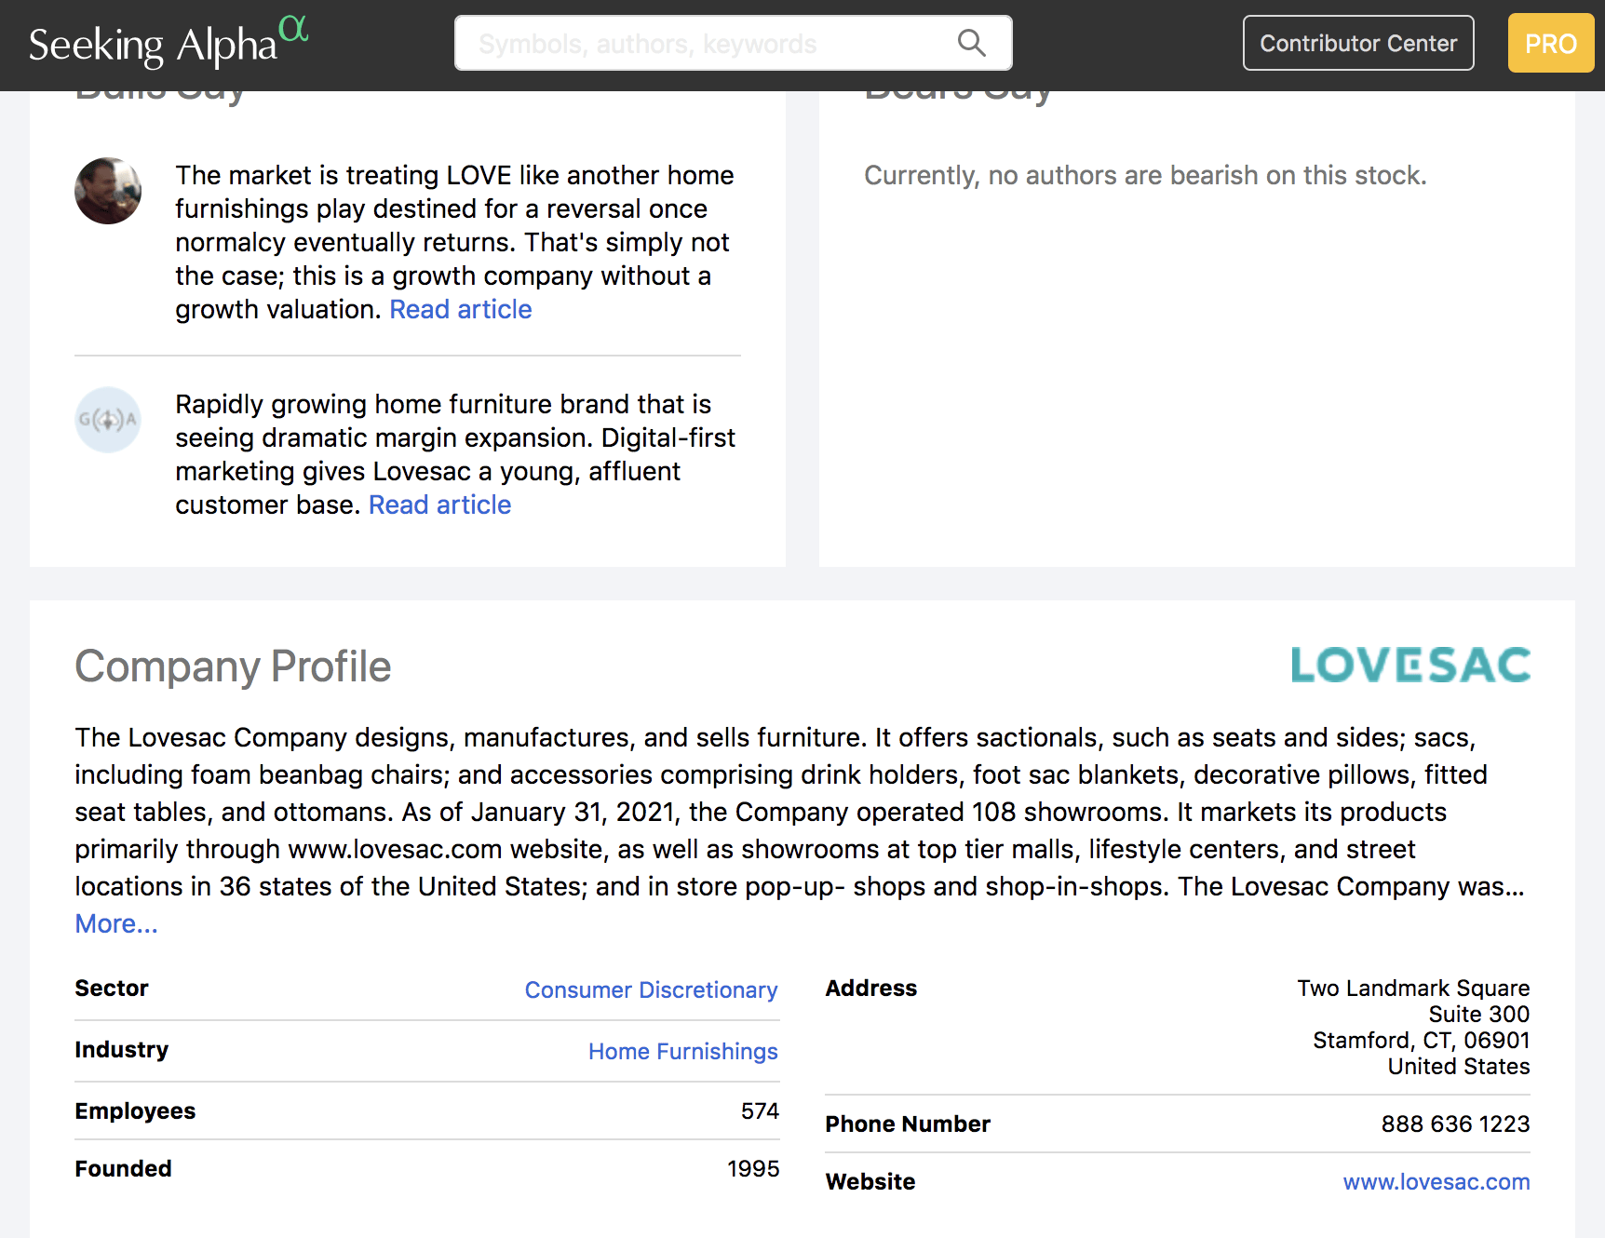The height and width of the screenshot is (1238, 1605).
Task: Click the Founded year 1995
Action: [x=752, y=1169]
